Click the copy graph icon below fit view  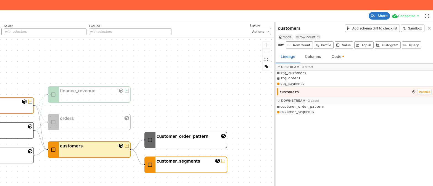(266, 67)
